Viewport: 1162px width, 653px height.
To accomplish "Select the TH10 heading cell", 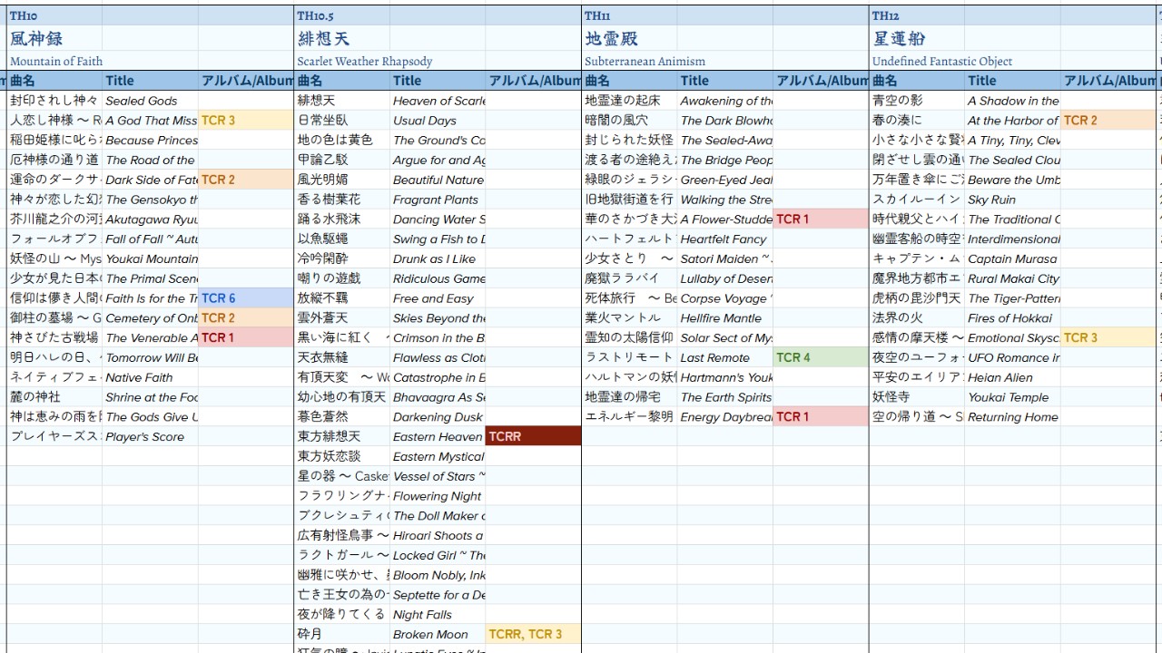I will coord(54,16).
